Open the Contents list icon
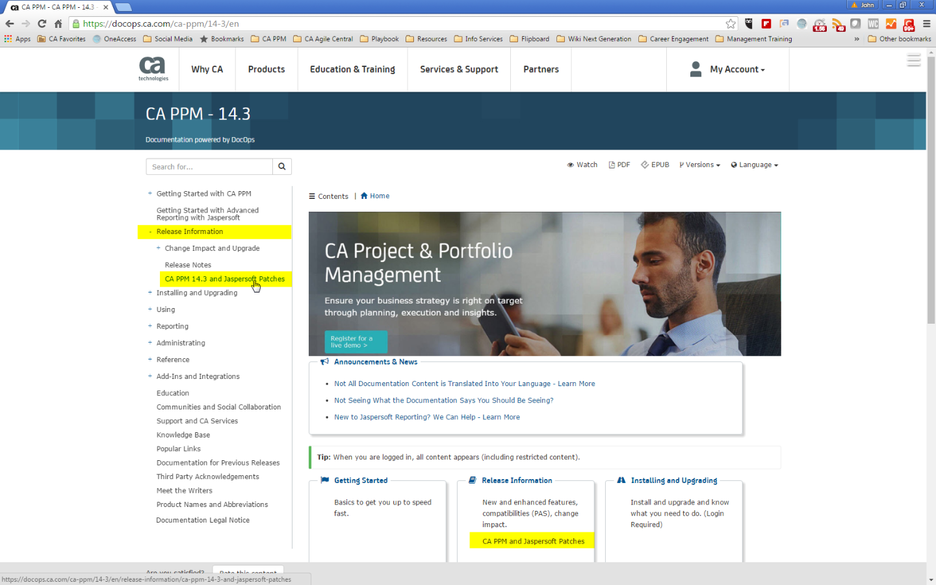 tap(312, 196)
